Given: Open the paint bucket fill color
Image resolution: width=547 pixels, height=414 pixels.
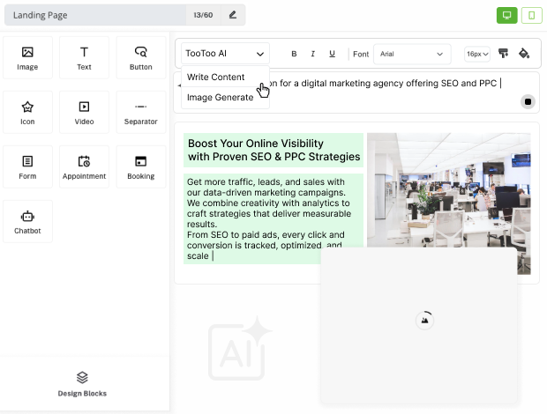Looking at the screenshot, I should pyautogui.click(x=524, y=54).
